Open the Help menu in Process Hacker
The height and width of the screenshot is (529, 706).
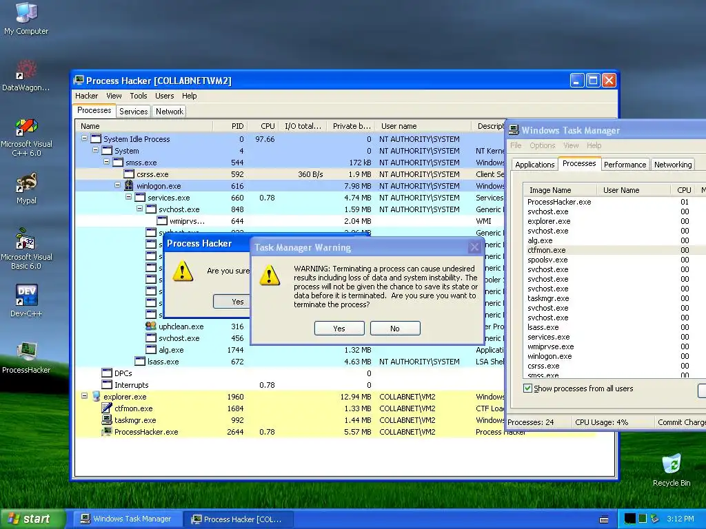[189, 96]
